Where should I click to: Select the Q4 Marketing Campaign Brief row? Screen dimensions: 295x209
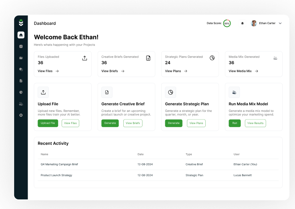coord(59,164)
